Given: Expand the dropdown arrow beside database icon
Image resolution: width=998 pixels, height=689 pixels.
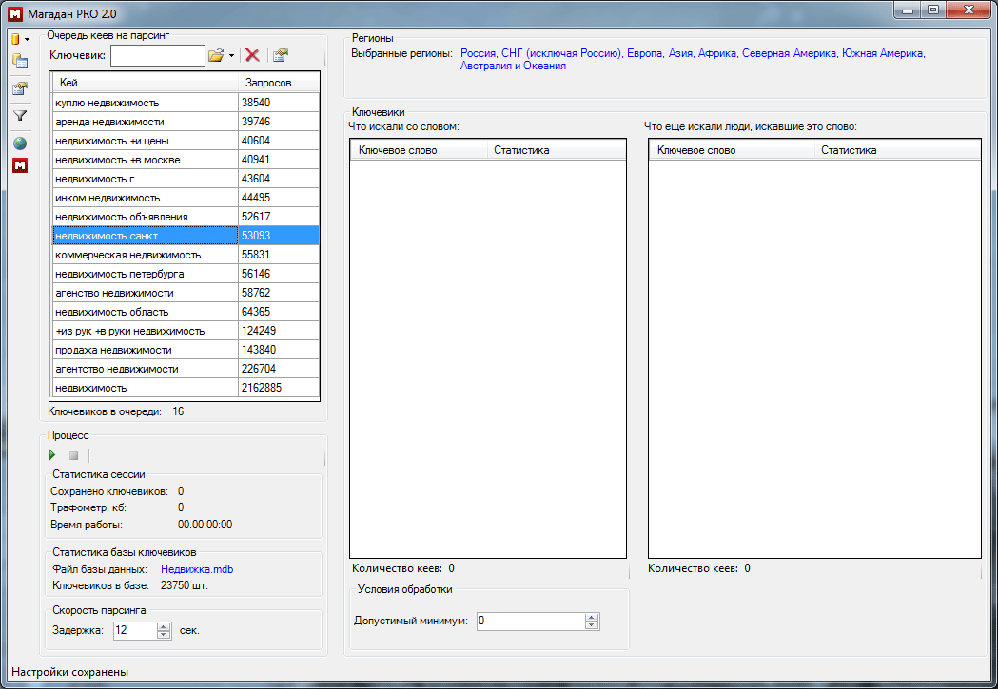Looking at the screenshot, I should click(28, 39).
